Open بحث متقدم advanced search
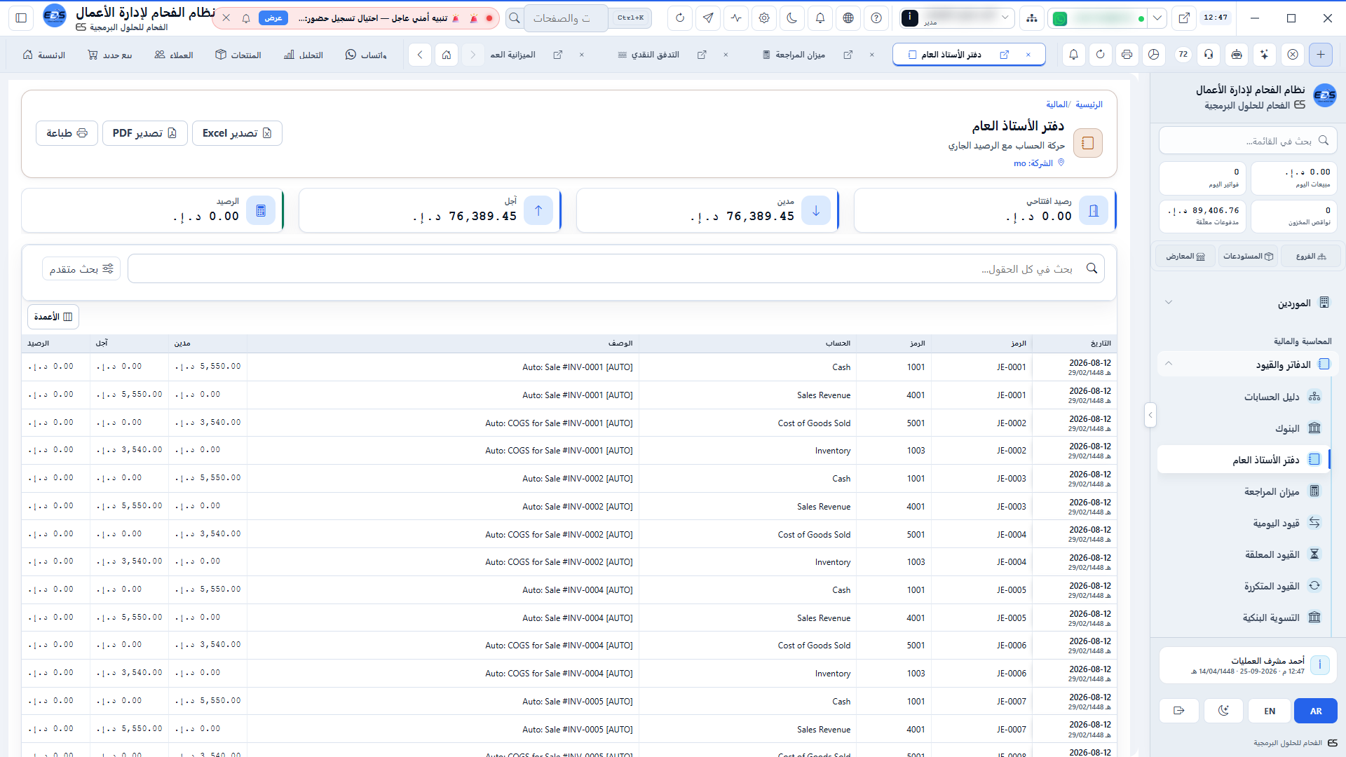The width and height of the screenshot is (1346, 757). pyautogui.click(x=81, y=268)
